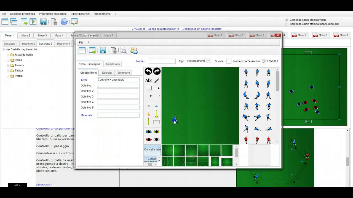Open the Editor d'esercizi menu
This screenshot has height=198, width=353.
coord(80,14)
